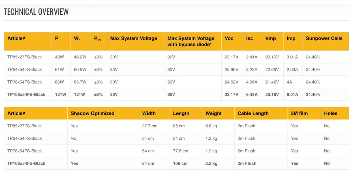Select the Cable Length column header
351x175 pixels.
pos(253,113)
